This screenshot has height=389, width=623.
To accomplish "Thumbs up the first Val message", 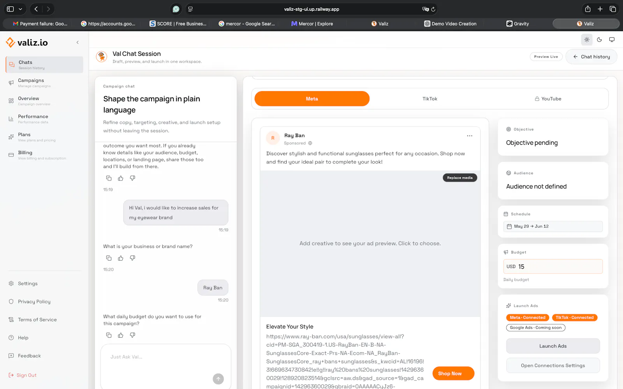I will [x=121, y=178].
